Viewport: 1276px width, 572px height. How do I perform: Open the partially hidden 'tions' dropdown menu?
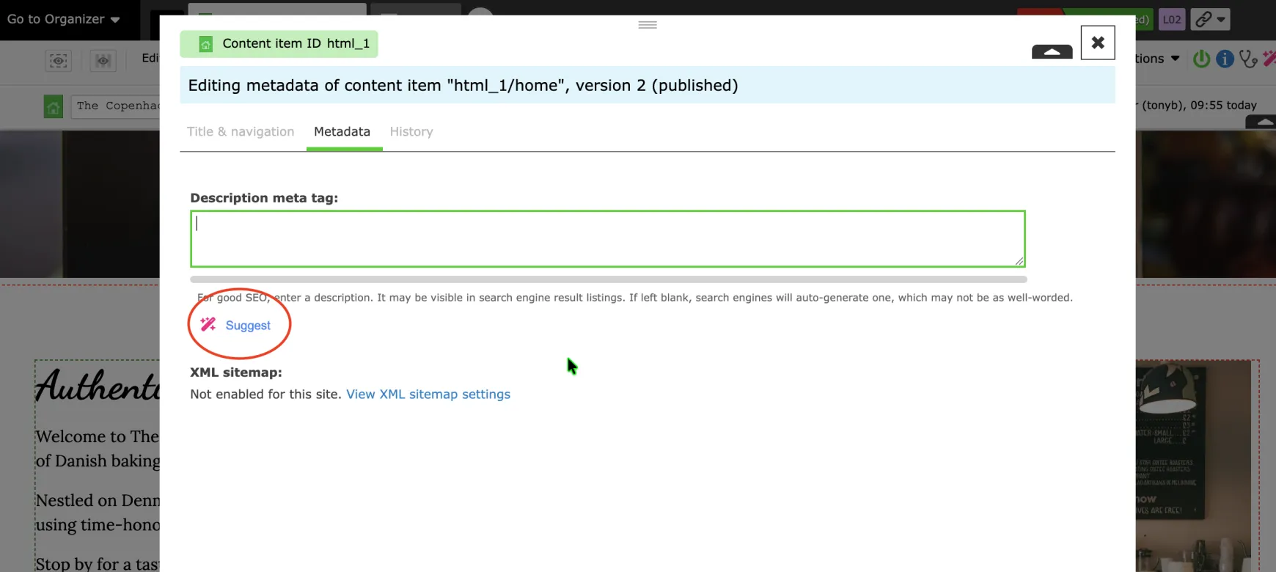[1158, 59]
